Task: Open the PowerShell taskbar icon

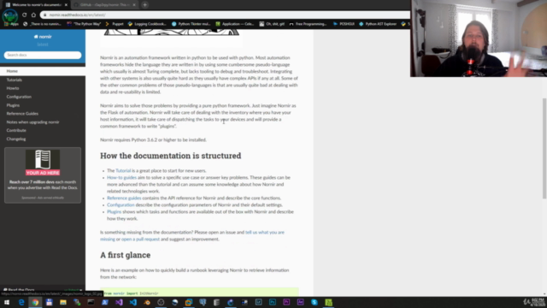Action: [105, 302]
